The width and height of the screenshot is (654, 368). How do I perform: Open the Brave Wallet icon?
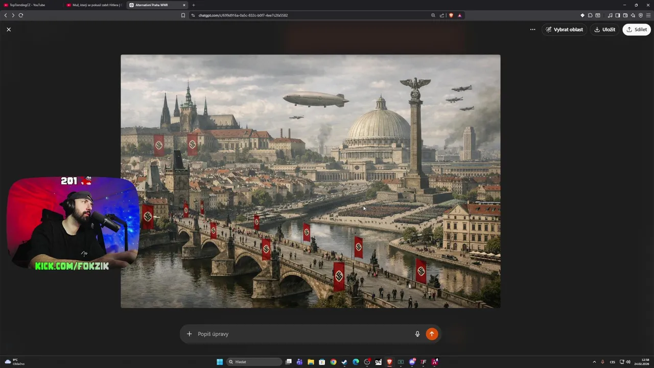coord(625,15)
